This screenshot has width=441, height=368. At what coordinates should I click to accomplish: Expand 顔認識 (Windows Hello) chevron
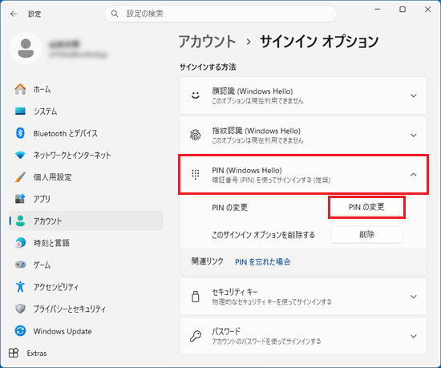pyautogui.click(x=414, y=95)
